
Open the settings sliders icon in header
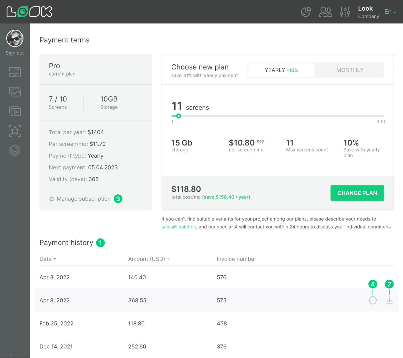tap(345, 12)
